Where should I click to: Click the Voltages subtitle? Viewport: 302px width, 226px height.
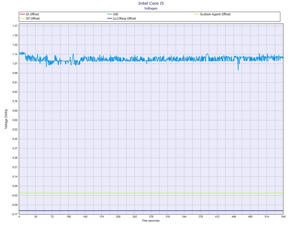pos(151,9)
